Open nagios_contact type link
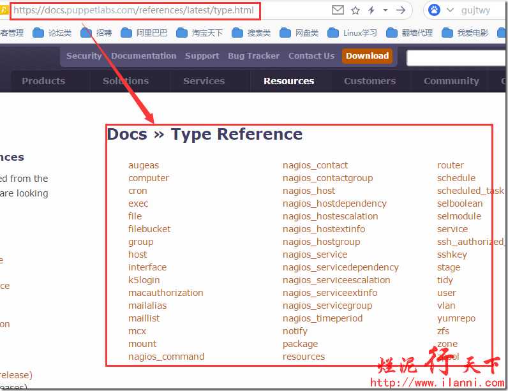 click(x=315, y=165)
